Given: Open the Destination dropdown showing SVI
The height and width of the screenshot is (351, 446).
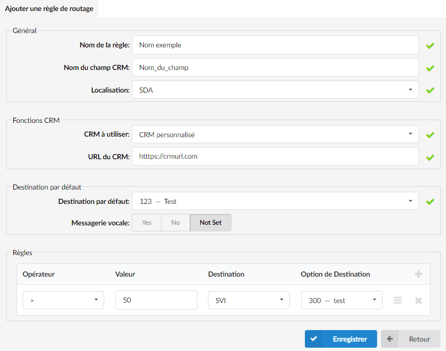Looking at the screenshot, I should pyautogui.click(x=249, y=300).
